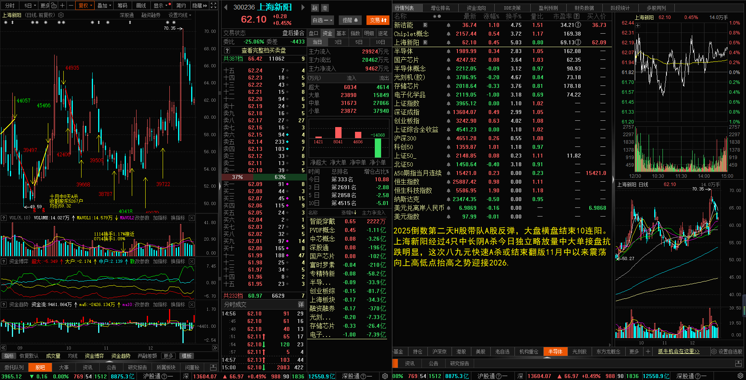
Task: Click the 融 margin trading badge
Action: (x=315, y=8)
